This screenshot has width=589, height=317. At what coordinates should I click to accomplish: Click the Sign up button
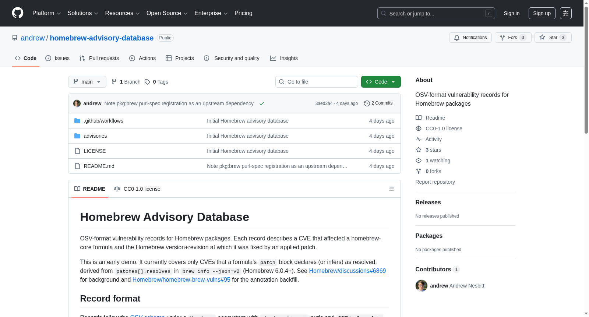coord(542,13)
